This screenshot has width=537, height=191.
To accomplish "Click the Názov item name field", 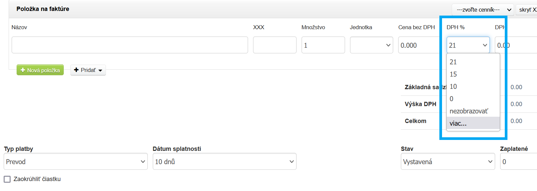I will pos(130,45).
